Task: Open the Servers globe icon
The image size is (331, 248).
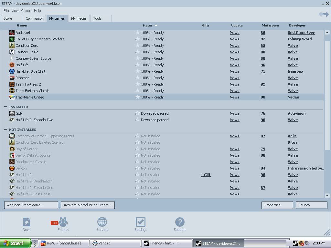Action: coord(102,222)
